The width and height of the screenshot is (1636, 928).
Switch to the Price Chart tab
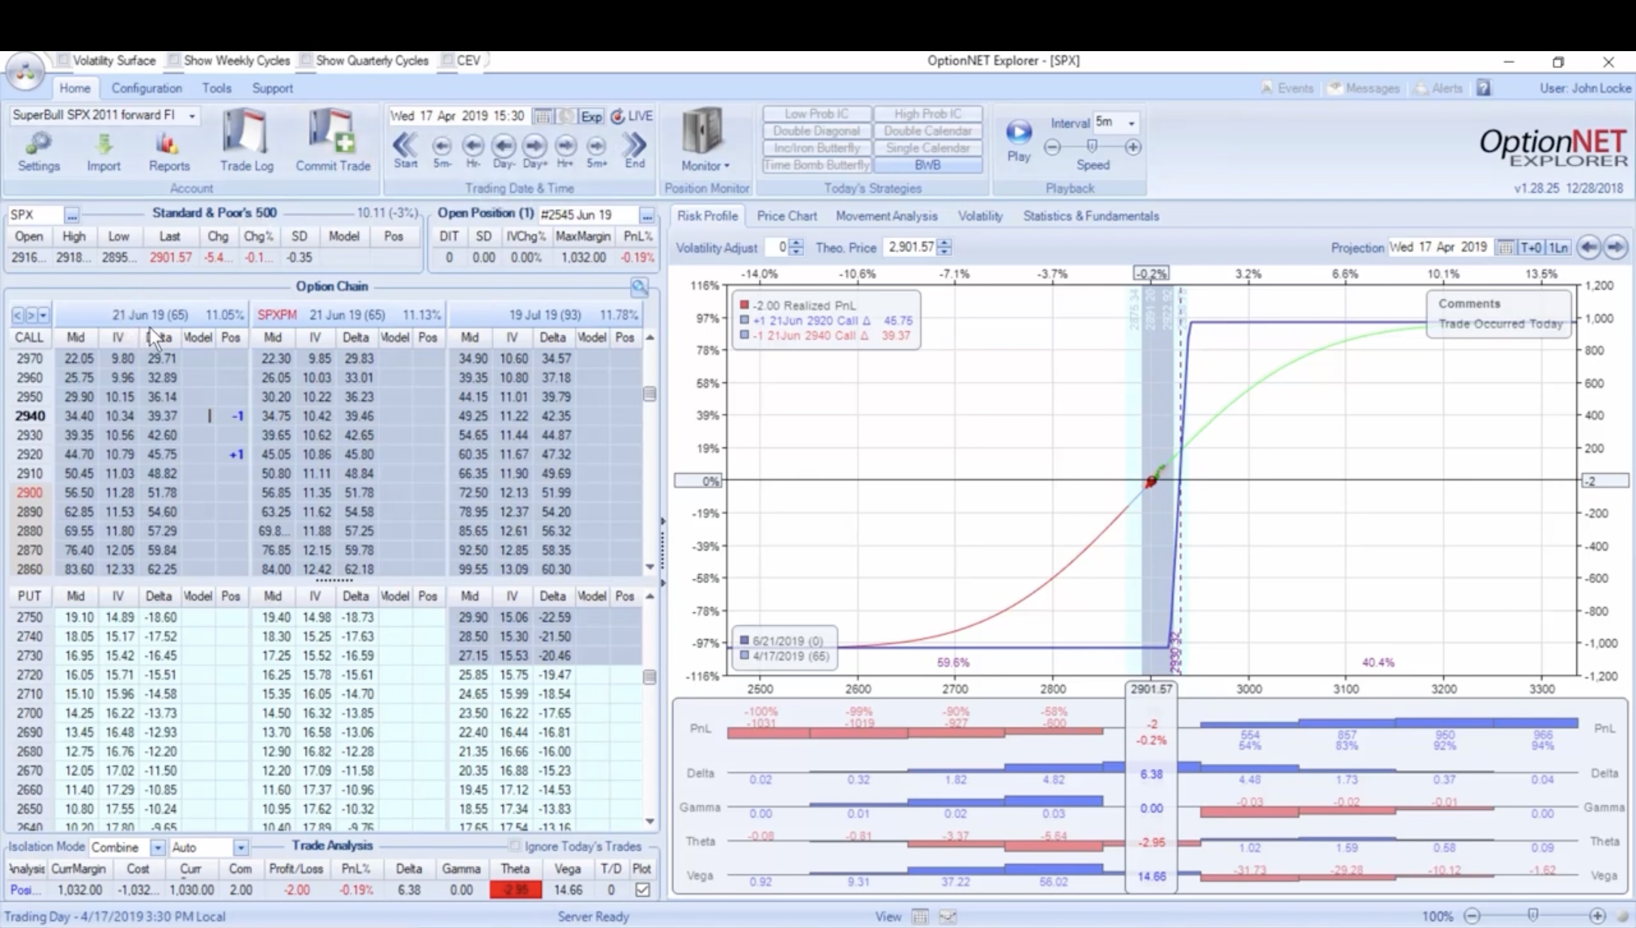pos(786,216)
